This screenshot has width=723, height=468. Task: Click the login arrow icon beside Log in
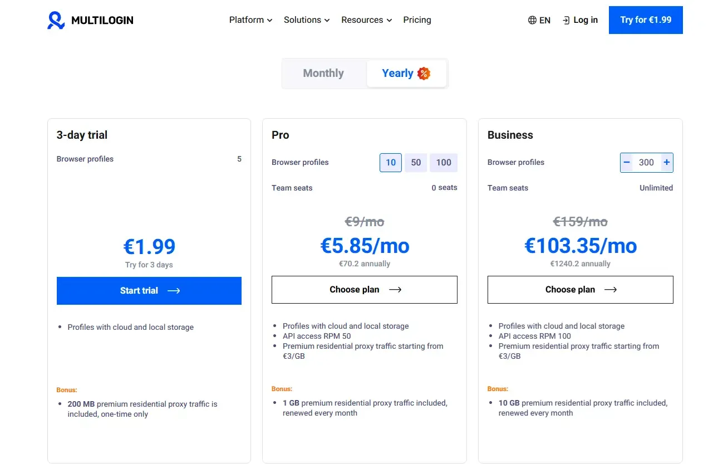click(x=567, y=19)
